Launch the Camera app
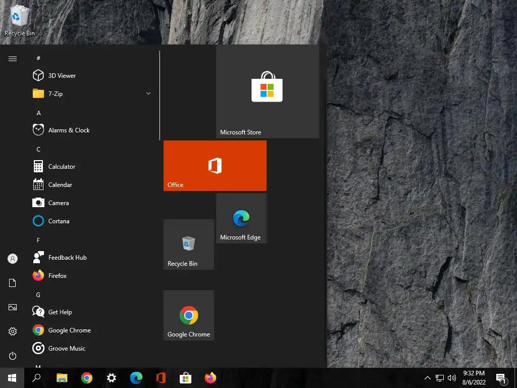Viewport: 517px width, 388px height. 93,203
